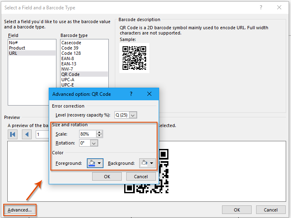Select QR Code in Barcode type list

(70, 74)
